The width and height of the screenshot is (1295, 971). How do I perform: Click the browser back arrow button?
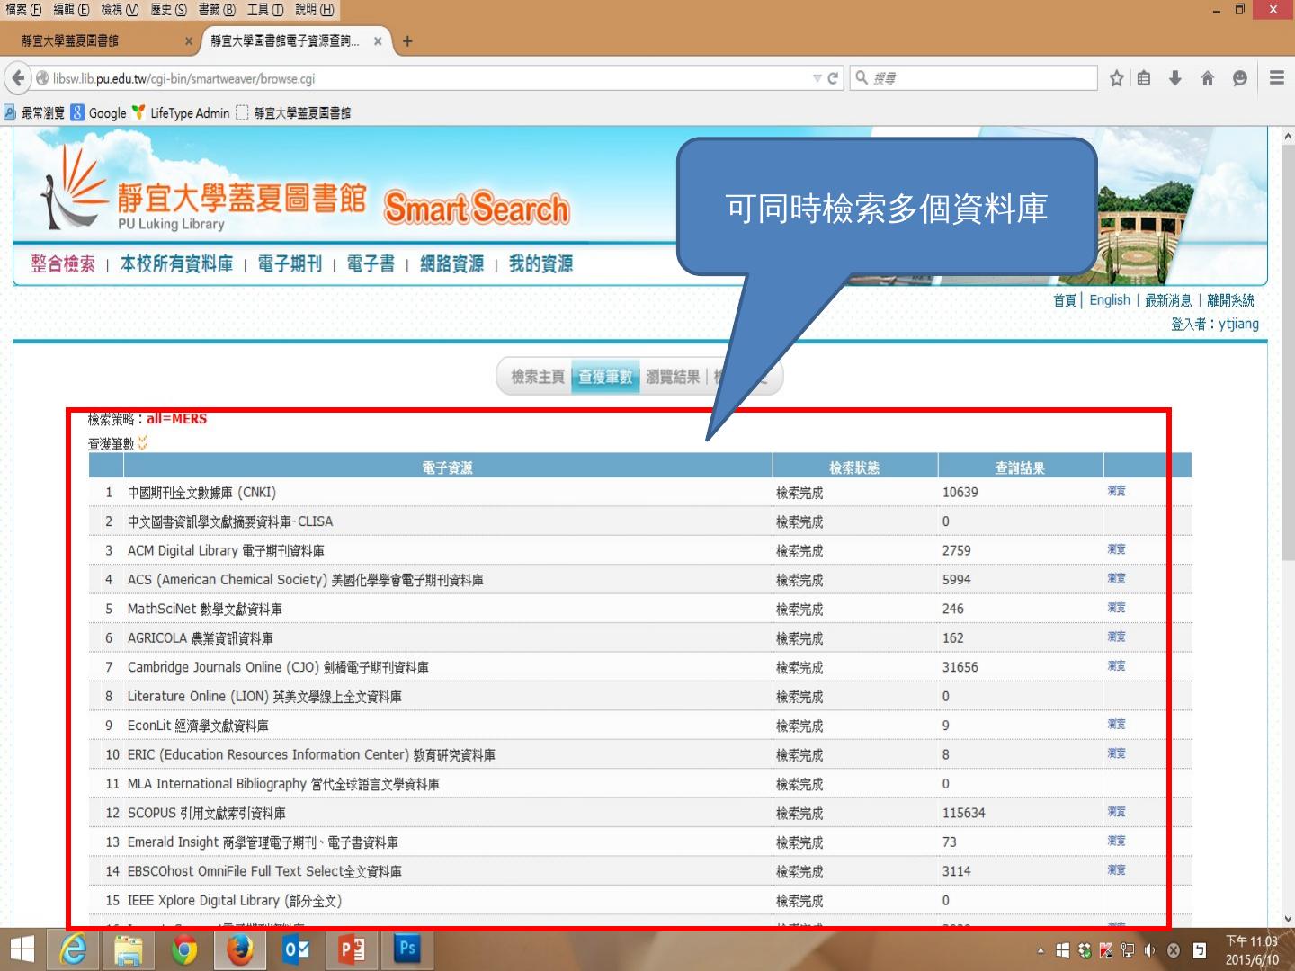pos(18,78)
